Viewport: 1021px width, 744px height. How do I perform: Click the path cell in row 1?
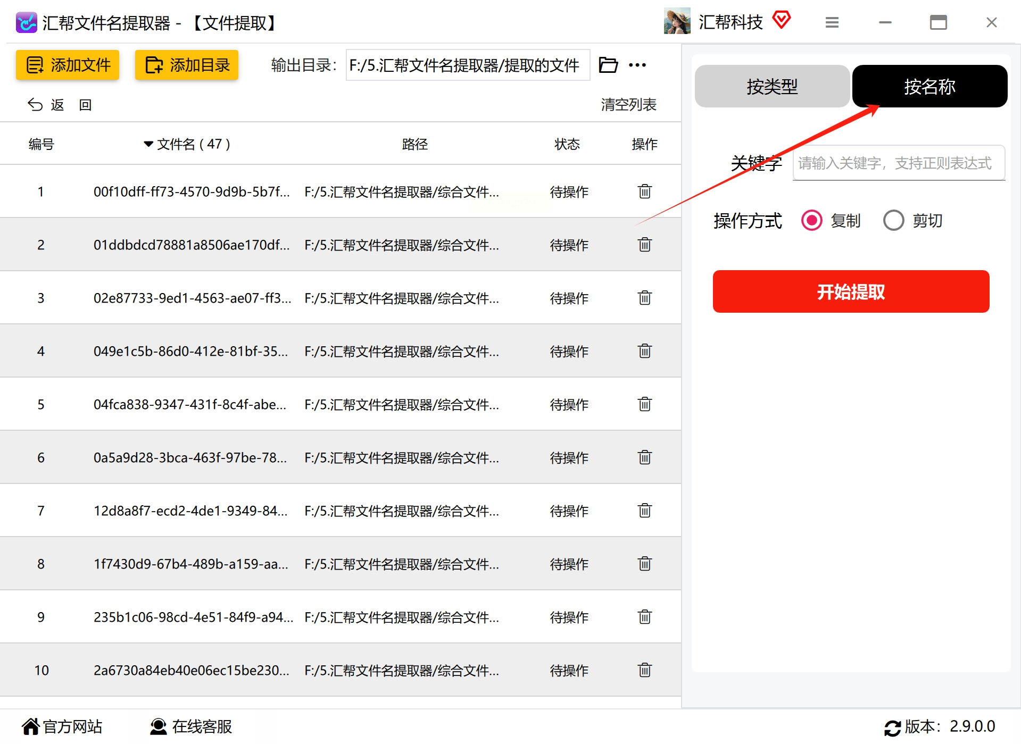[x=402, y=191]
